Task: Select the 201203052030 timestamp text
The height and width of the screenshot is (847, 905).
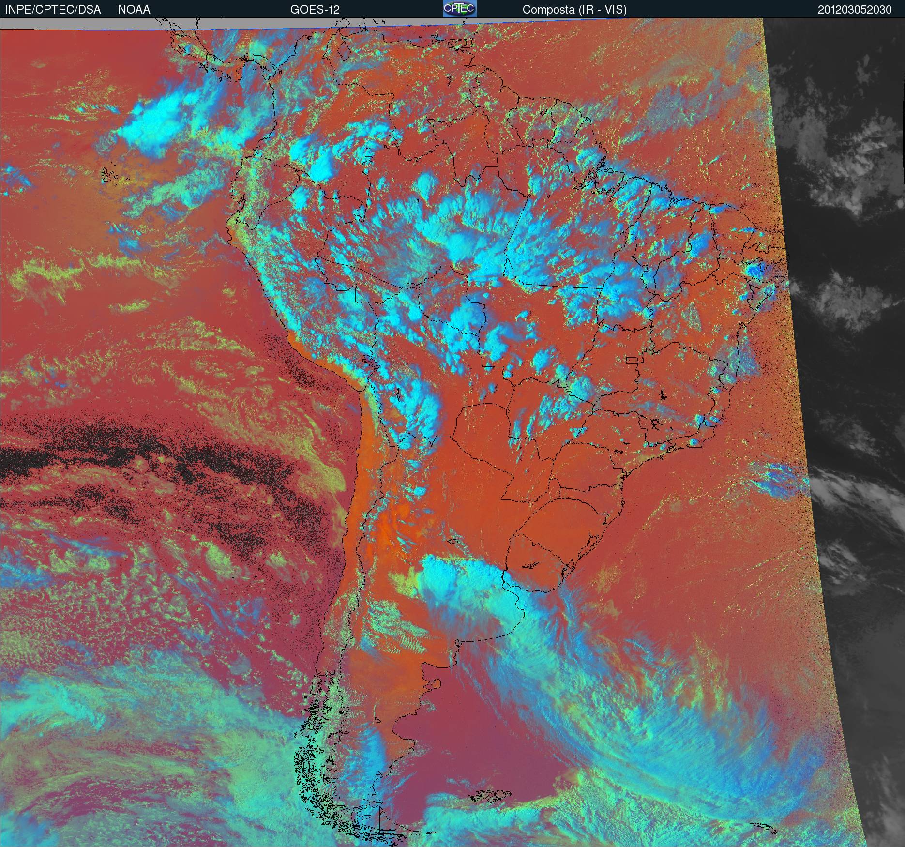Action: click(x=855, y=10)
